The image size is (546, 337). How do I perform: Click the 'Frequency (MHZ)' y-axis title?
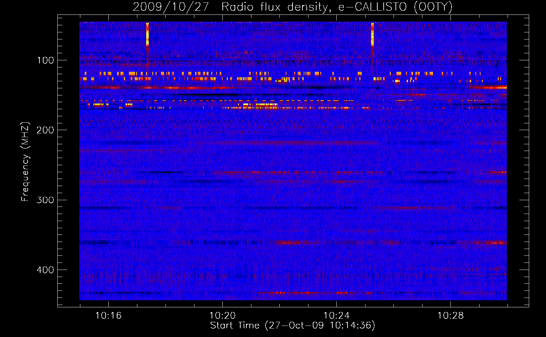tap(26, 161)
